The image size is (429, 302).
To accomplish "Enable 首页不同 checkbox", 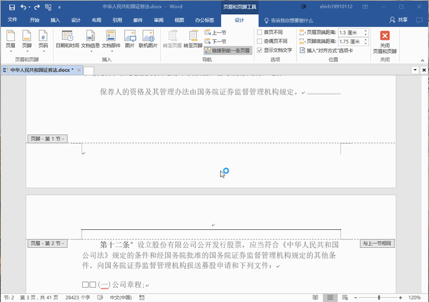I will click(x=259, y=32).
